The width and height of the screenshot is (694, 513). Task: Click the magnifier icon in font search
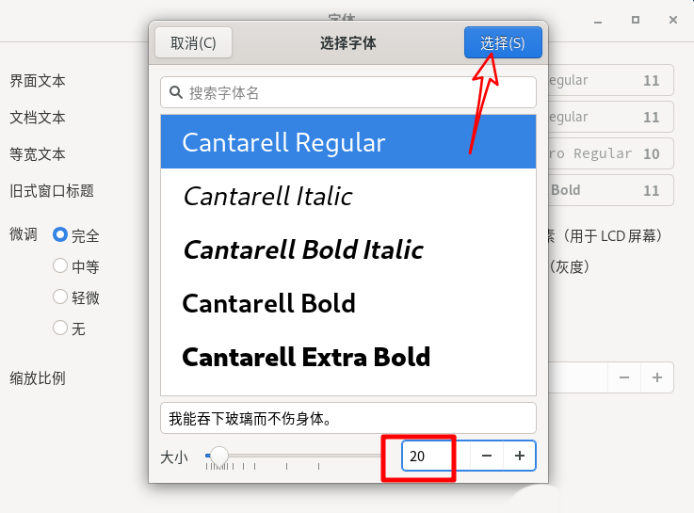point(176,93)
